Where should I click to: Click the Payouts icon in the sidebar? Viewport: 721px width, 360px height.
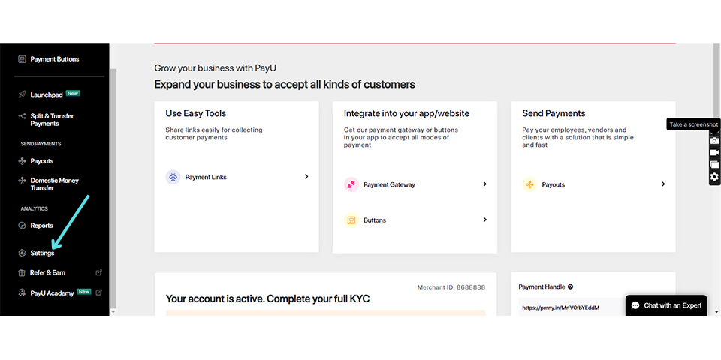(x=23, y=161)
